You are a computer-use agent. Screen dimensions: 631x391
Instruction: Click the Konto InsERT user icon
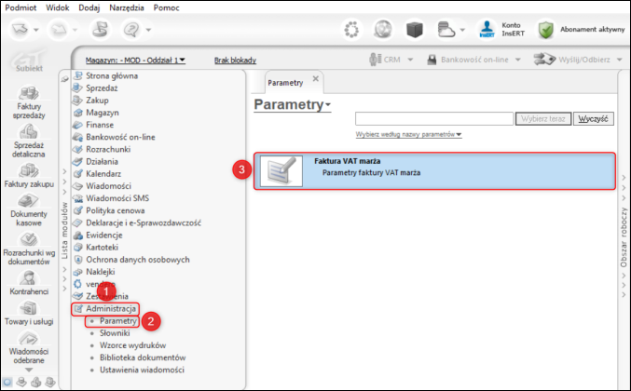point(487,30)
